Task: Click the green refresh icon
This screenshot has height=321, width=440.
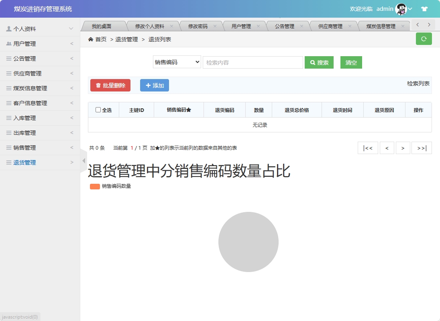Action: (424, 39)
